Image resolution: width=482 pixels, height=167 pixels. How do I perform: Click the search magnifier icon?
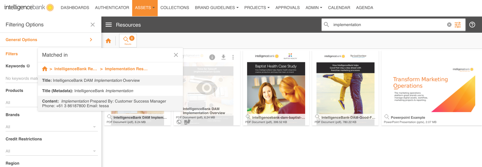326,25
